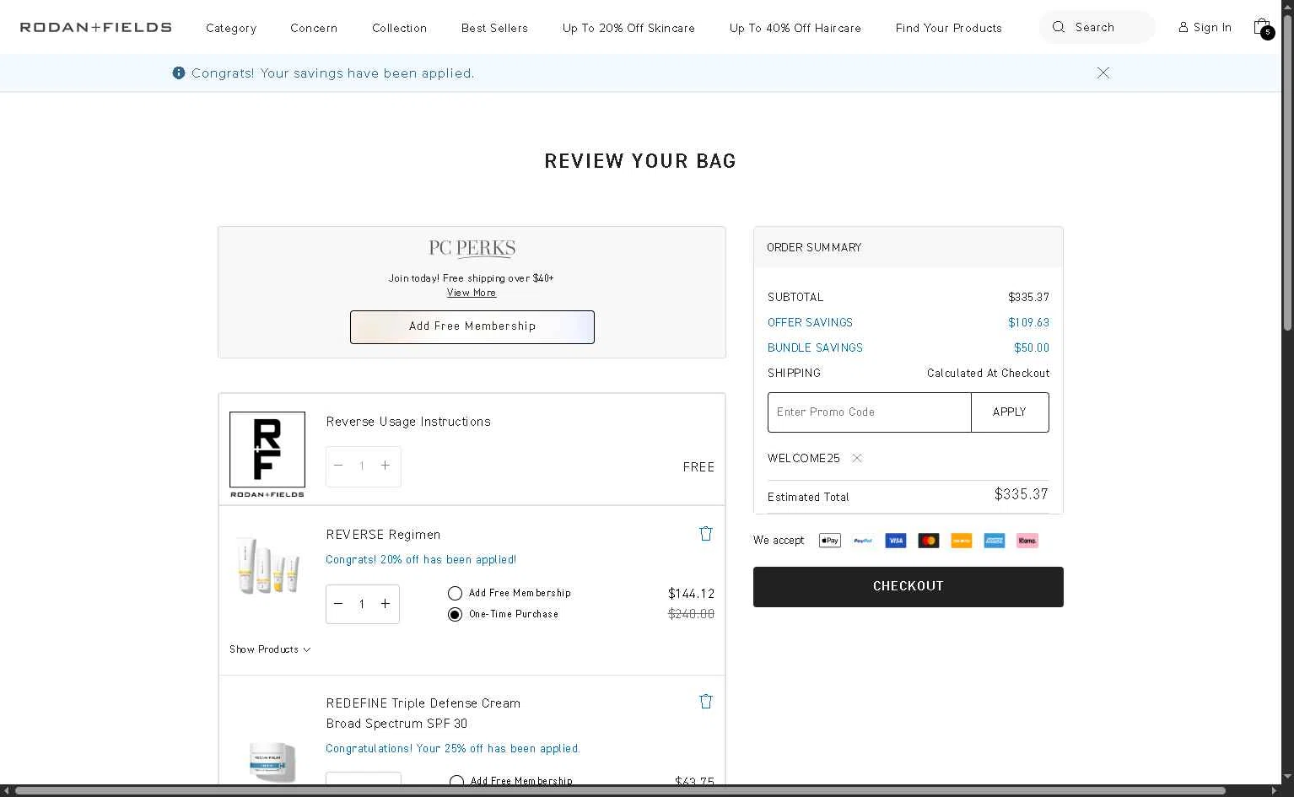The width and height of the screenshot is (1294, 797).
Task: Apply the promo code
Action: point(1010,412)
